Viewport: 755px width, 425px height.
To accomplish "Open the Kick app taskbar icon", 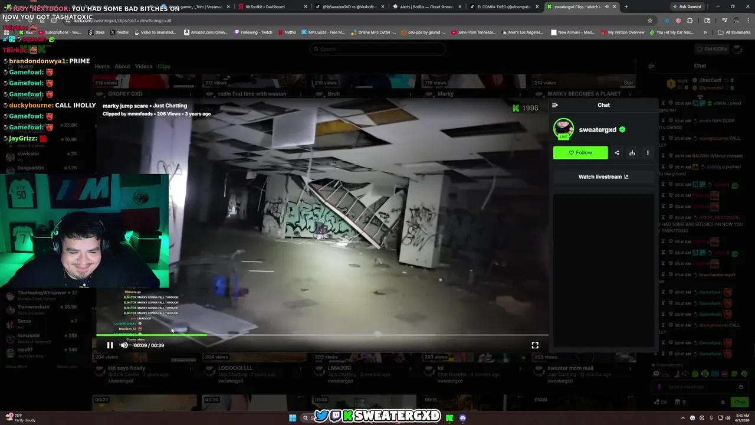I will (x=449, y=418).
